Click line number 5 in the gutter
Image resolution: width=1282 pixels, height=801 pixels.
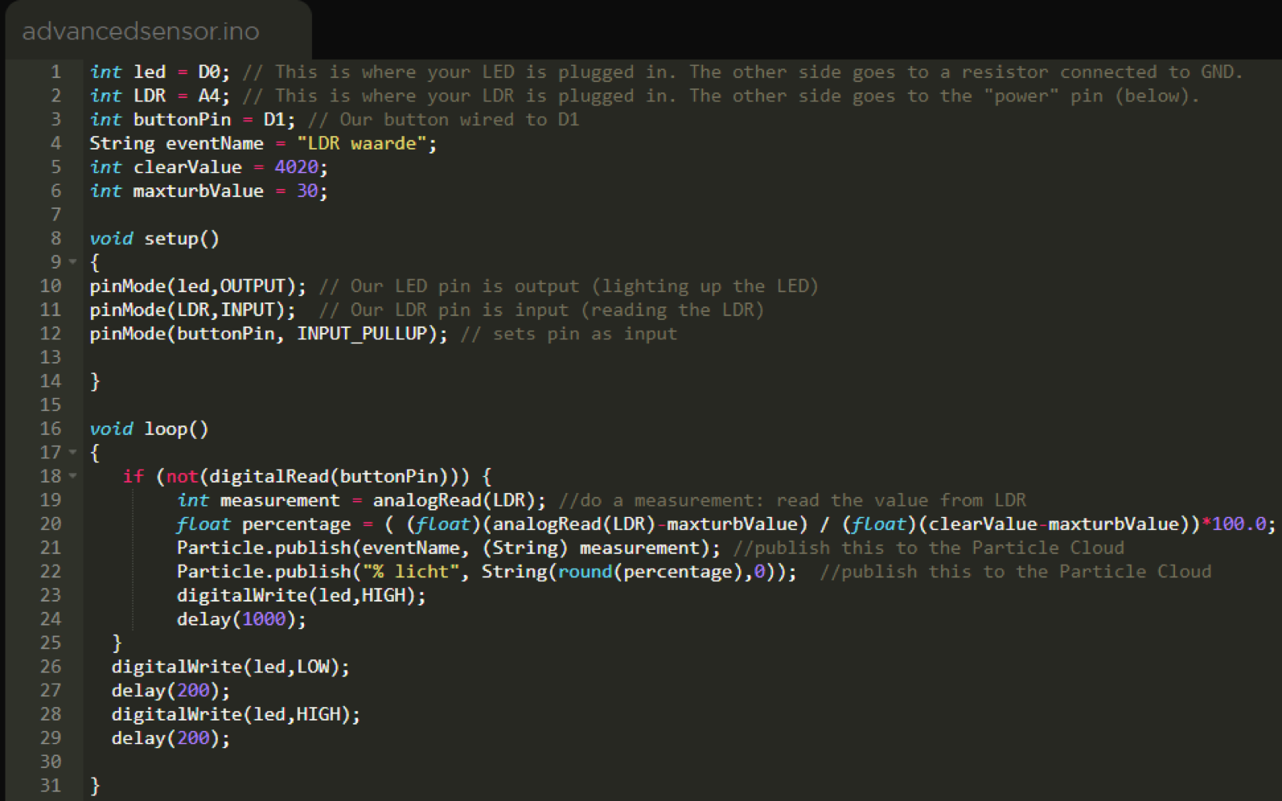tap(55, 167)
